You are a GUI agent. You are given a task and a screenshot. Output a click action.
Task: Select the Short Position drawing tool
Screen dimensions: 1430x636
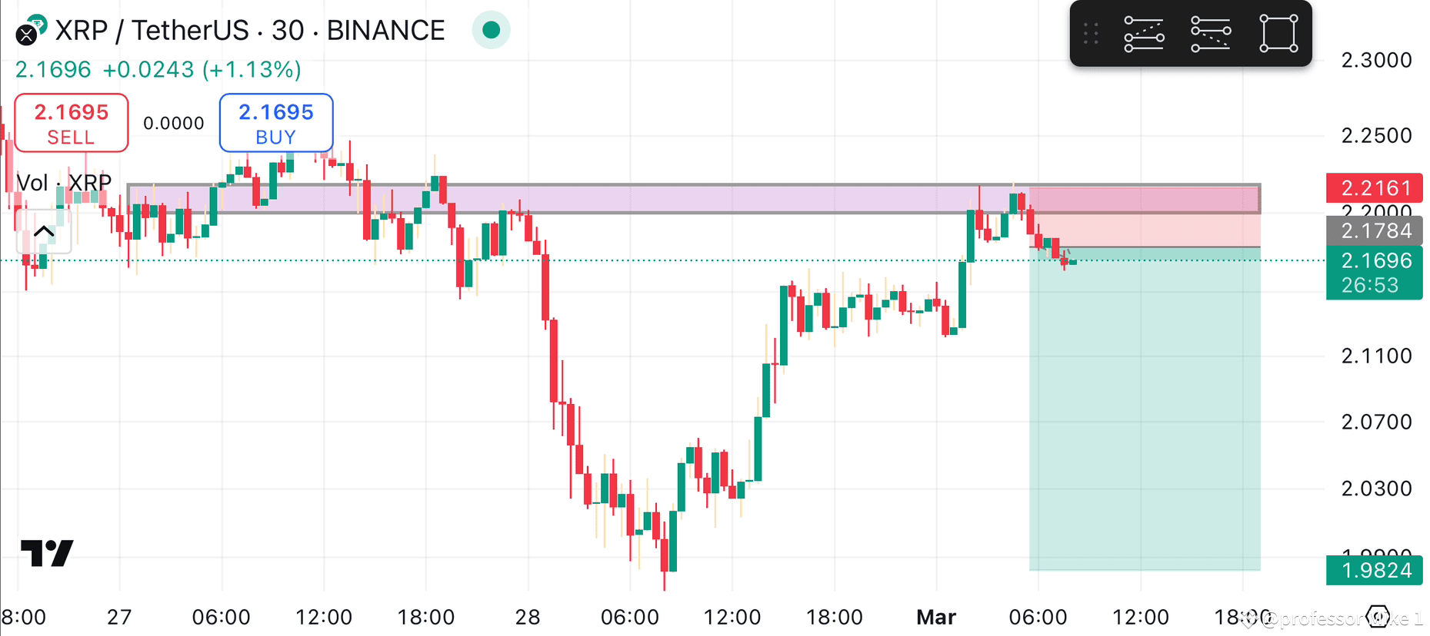coord(1210,34)
